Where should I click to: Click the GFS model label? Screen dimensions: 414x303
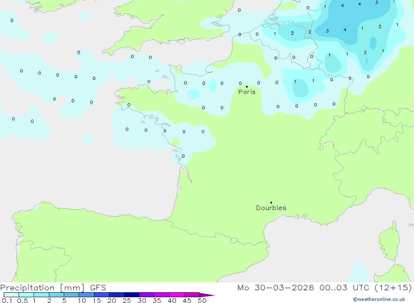tap(98, 287)
